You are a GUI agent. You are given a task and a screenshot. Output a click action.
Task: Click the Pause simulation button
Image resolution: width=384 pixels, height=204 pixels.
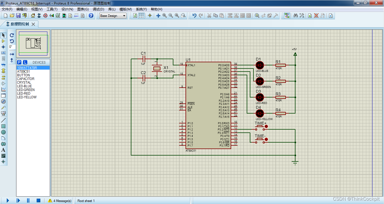(28, 201)
